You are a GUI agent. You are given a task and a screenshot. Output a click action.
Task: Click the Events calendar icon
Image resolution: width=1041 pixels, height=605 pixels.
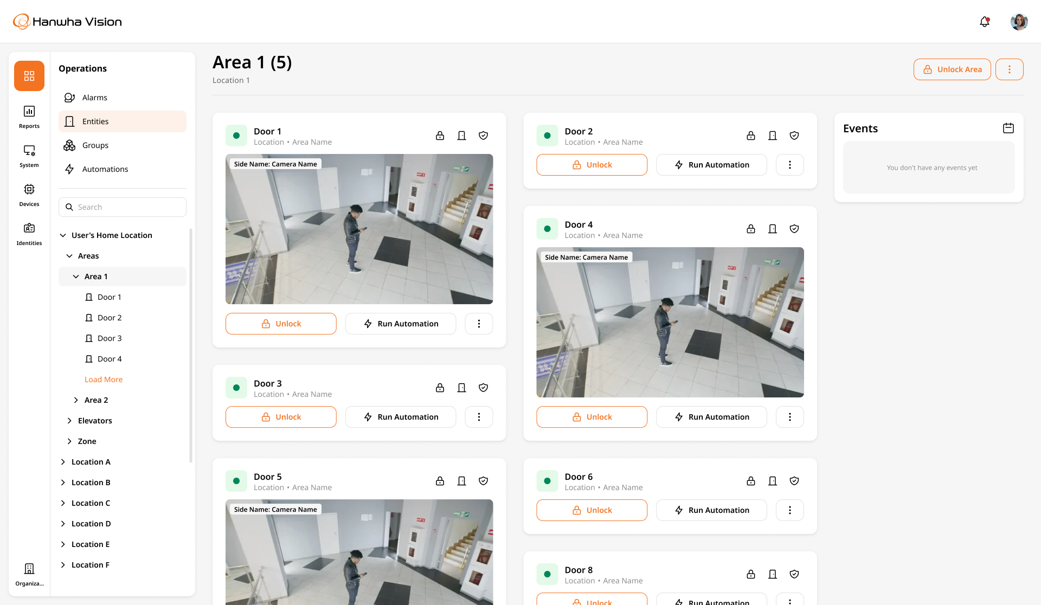click(1008, 128)
